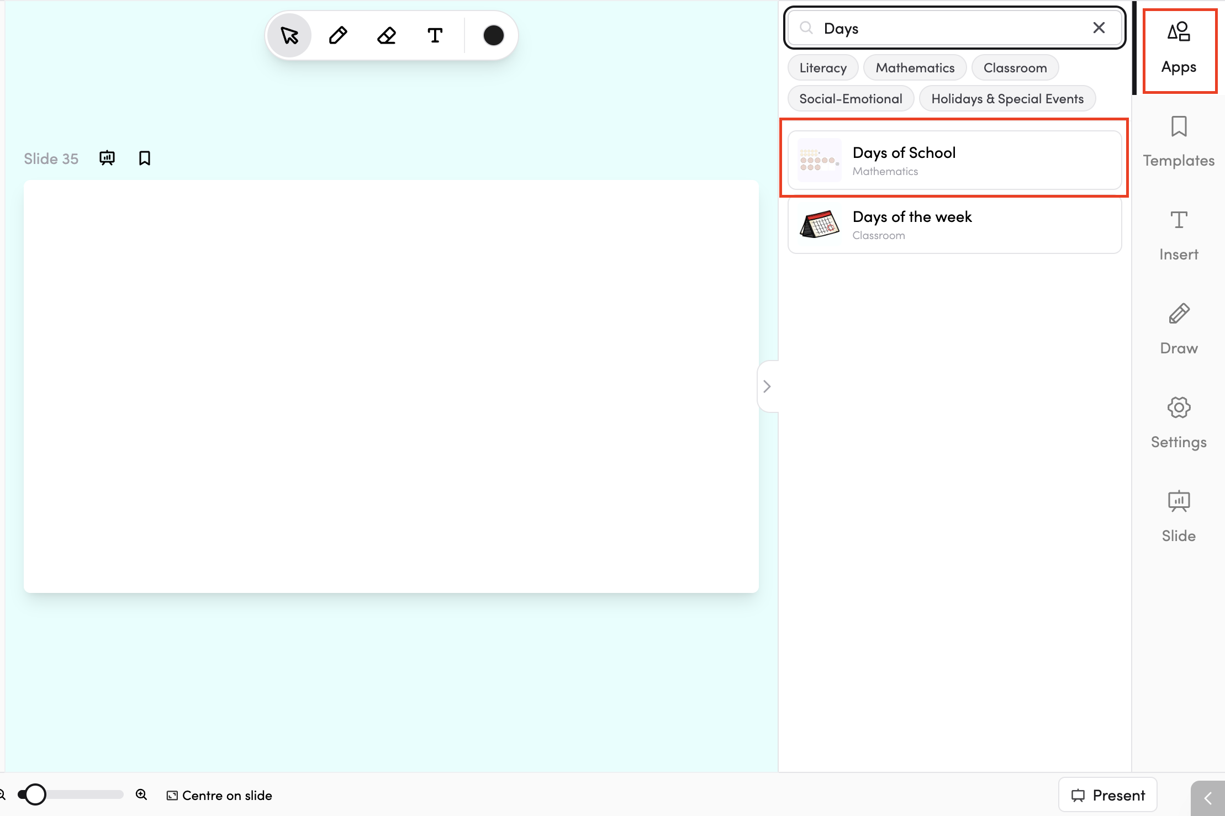Toggle the bookmark on Slide 35

click(145, 158)
